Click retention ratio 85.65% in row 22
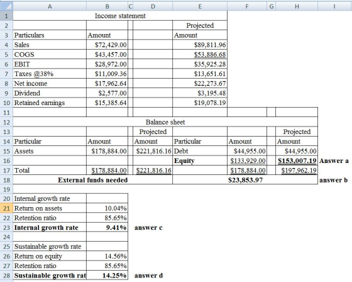This screenshot has width=352, height=282. (x=107, y=218)
